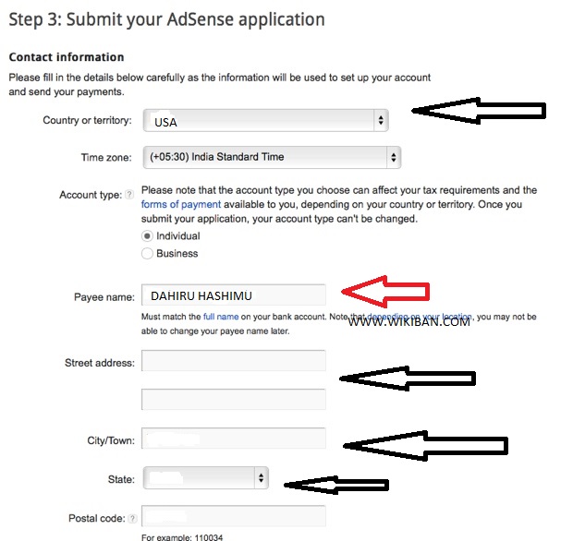The height and width of the screenshot is (541, 573).
Task: Click the Payee name label
Action: tap(104, 297)
